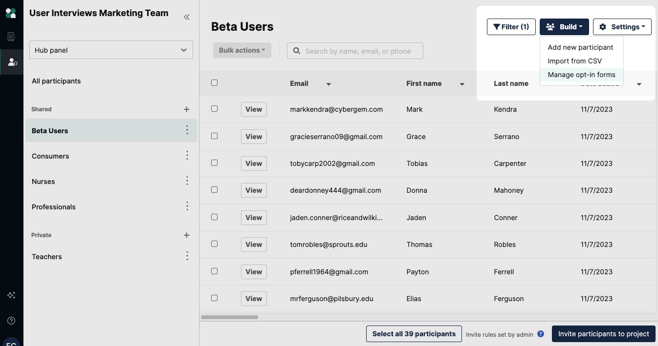
Task: Open All participants list
Action: pos(56,81)
